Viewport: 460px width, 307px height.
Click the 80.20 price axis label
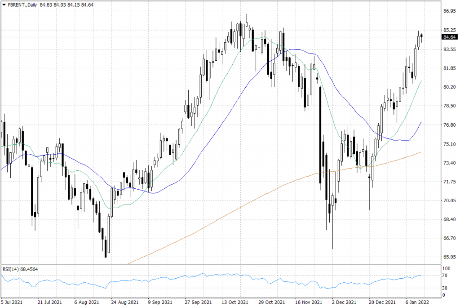pos(449,87)
